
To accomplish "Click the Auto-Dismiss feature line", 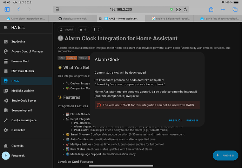I will (x=111, y=139).
